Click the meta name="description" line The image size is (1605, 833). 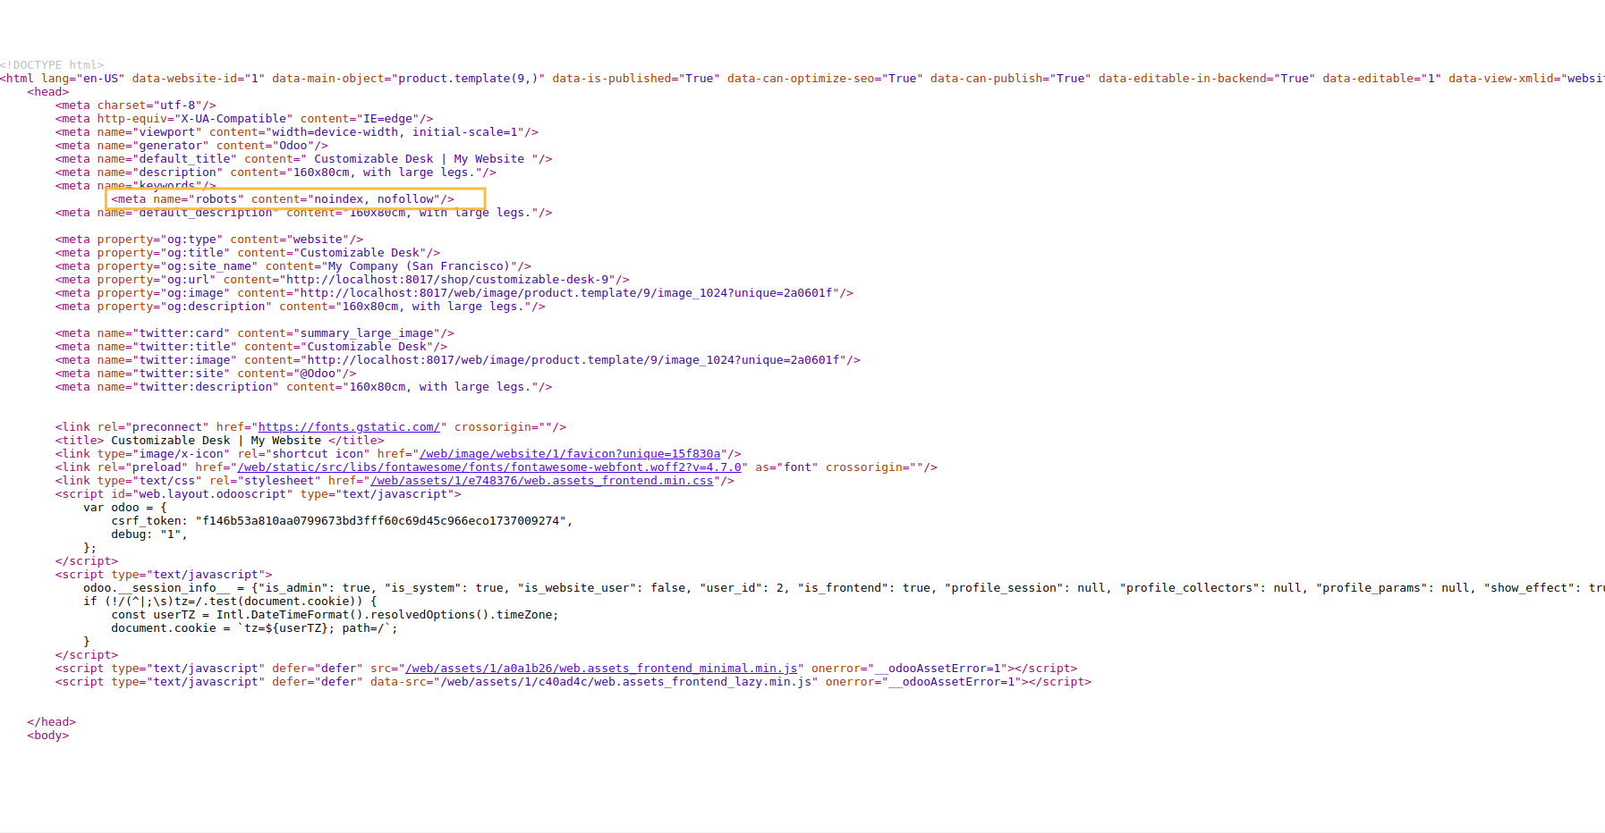pos(276,172)
